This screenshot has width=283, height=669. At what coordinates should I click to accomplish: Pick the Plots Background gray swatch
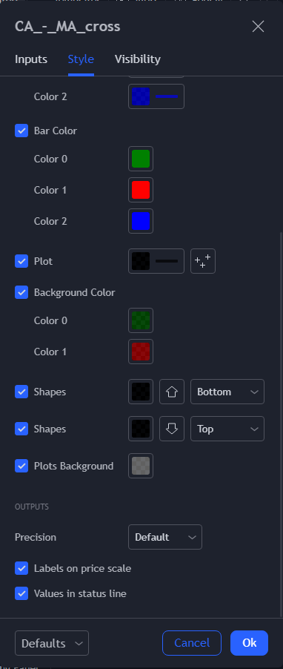[141, 466]
